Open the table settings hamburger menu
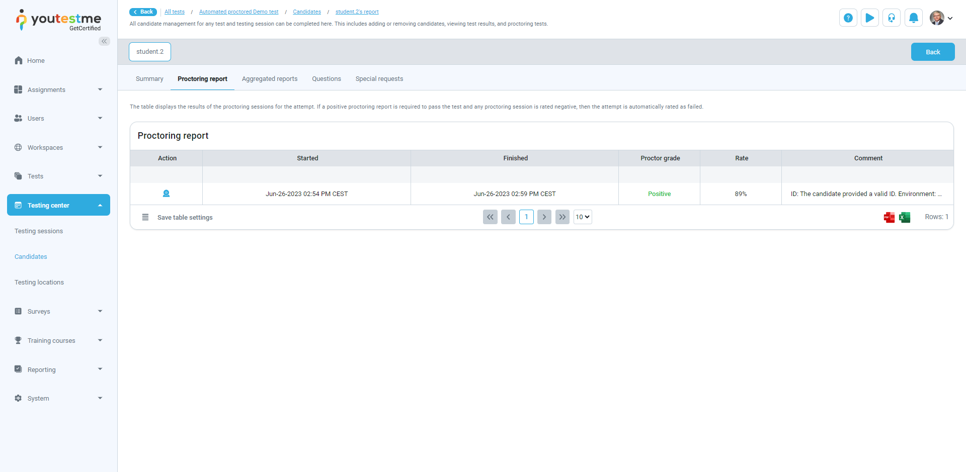This screenshot has width=966, height=472. click(145, 217)
